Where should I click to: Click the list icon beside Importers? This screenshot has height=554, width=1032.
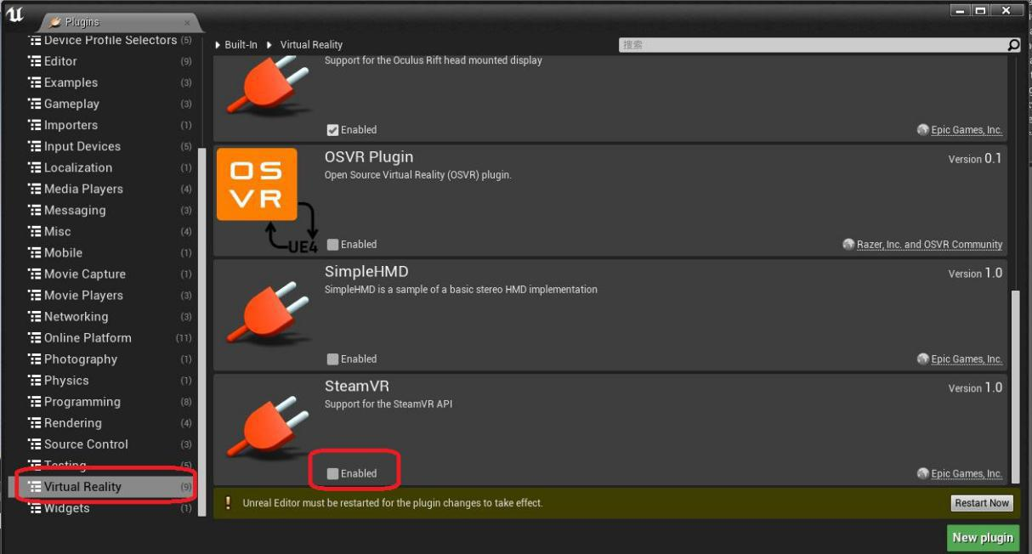34,125
